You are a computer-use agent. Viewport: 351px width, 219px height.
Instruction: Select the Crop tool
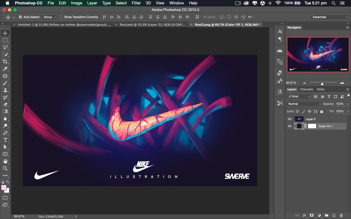click(5, 62)
